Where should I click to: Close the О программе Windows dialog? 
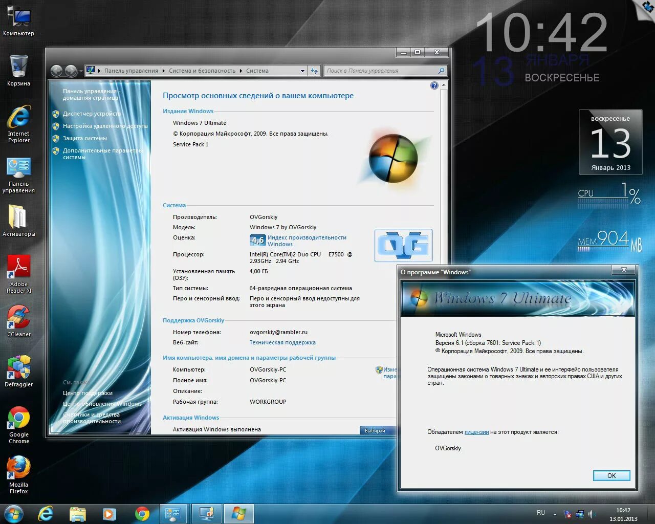[624, 270]
